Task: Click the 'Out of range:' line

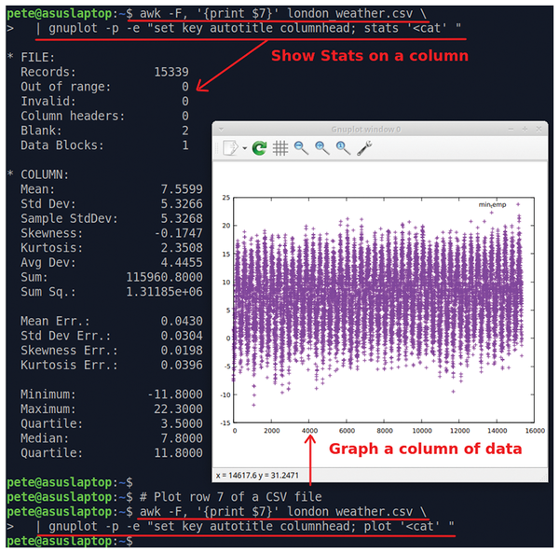Action: [x=104, y=87]
